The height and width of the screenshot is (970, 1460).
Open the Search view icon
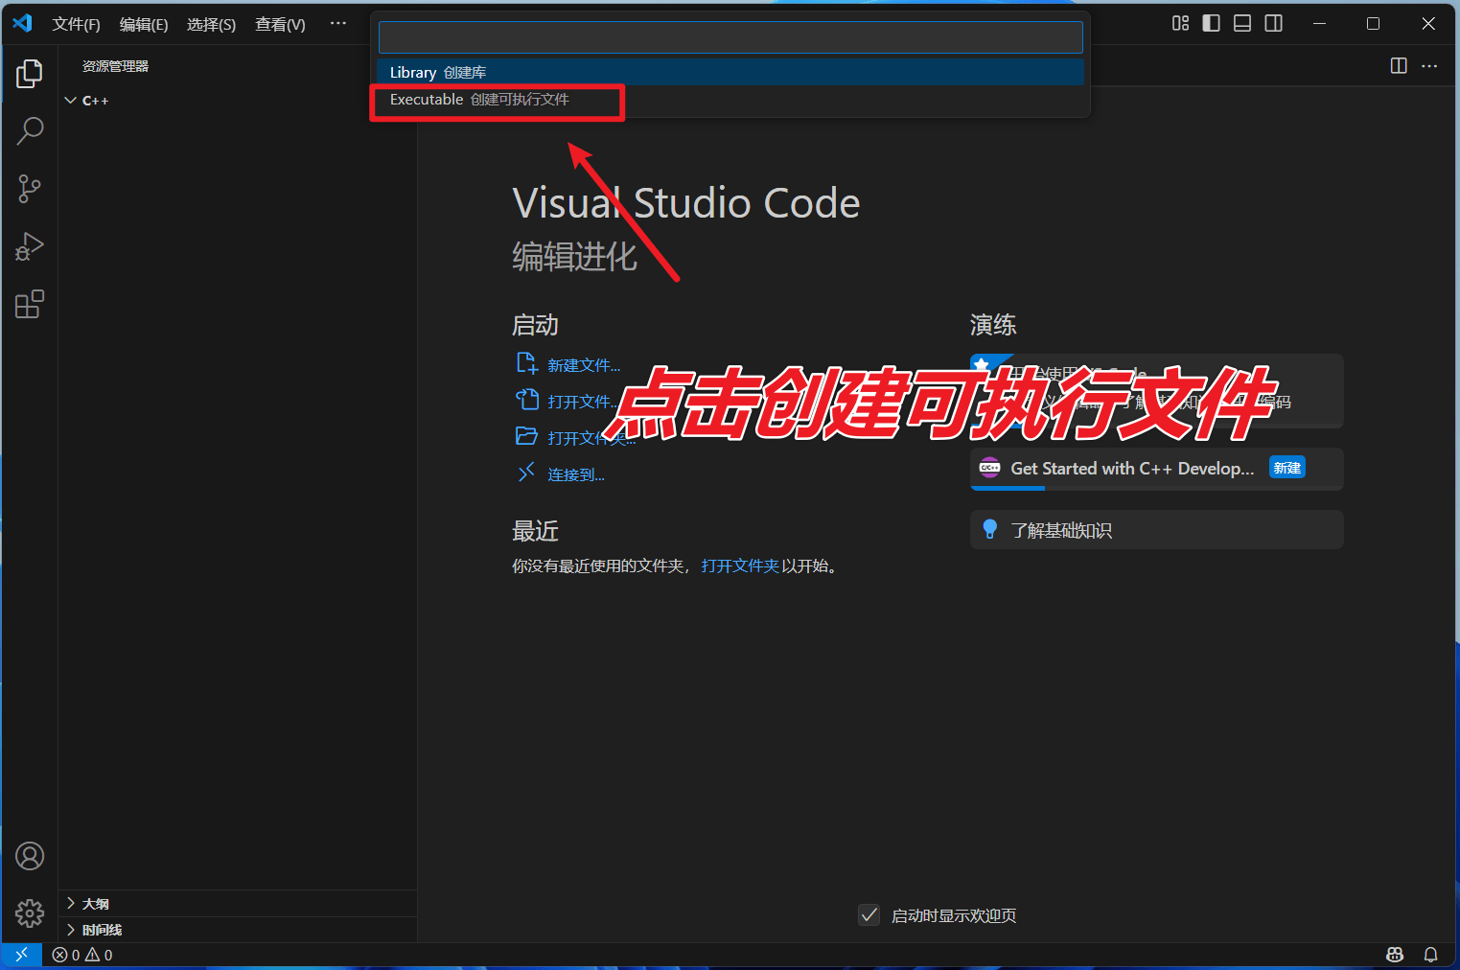click(30, 131)
